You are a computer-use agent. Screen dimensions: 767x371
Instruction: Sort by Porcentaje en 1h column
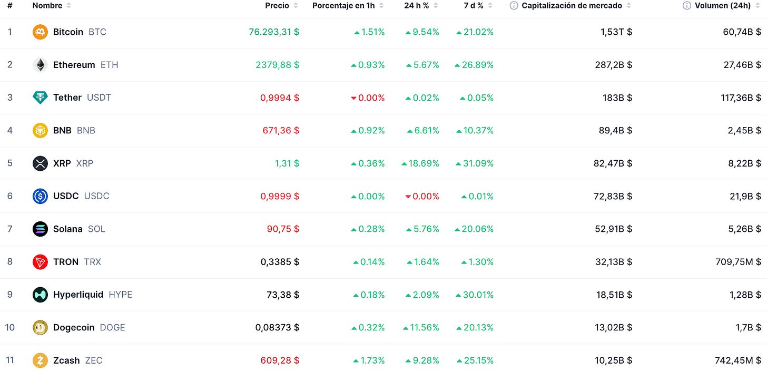pyautogui.click(x=348, y=5)
